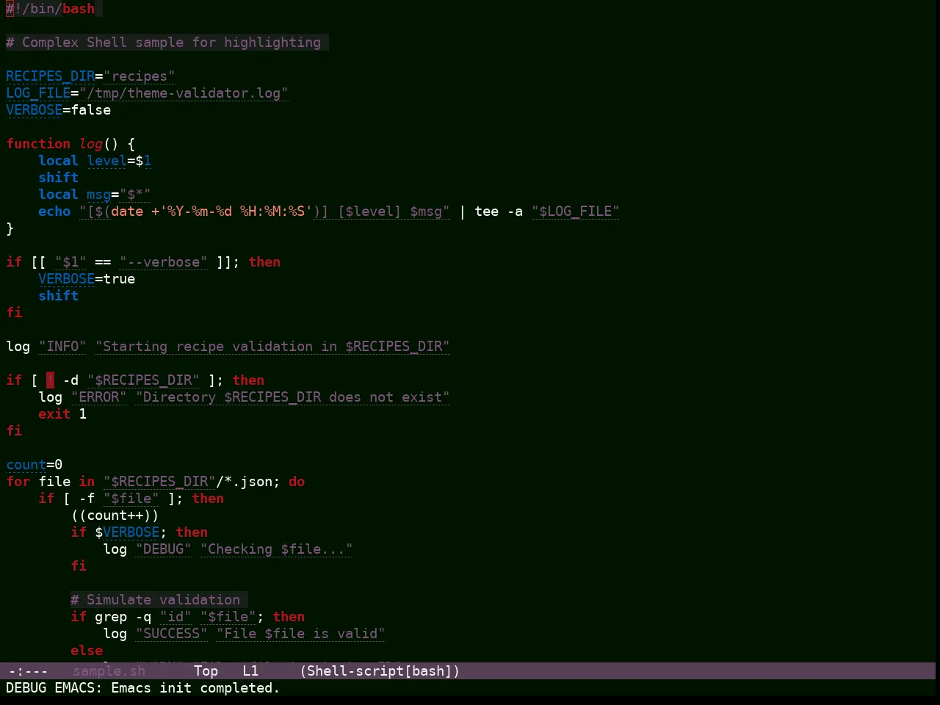The image size is (940, 705).
Task: Click the LOG_FILE variable name
Action: 38,93
